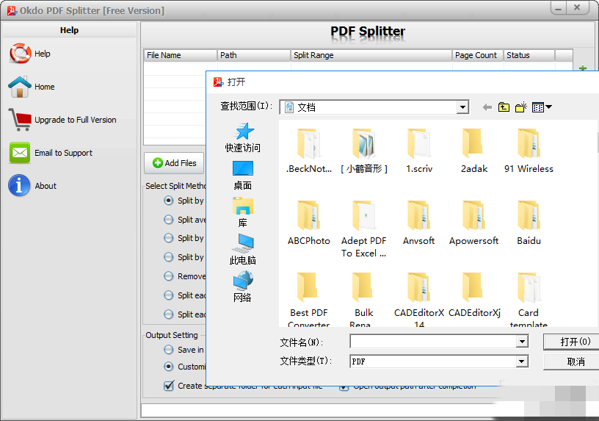This screenshot has width=599, height=421.
Task: Click the Email to Support envelope icon
Action: click(x=20, y=153)
